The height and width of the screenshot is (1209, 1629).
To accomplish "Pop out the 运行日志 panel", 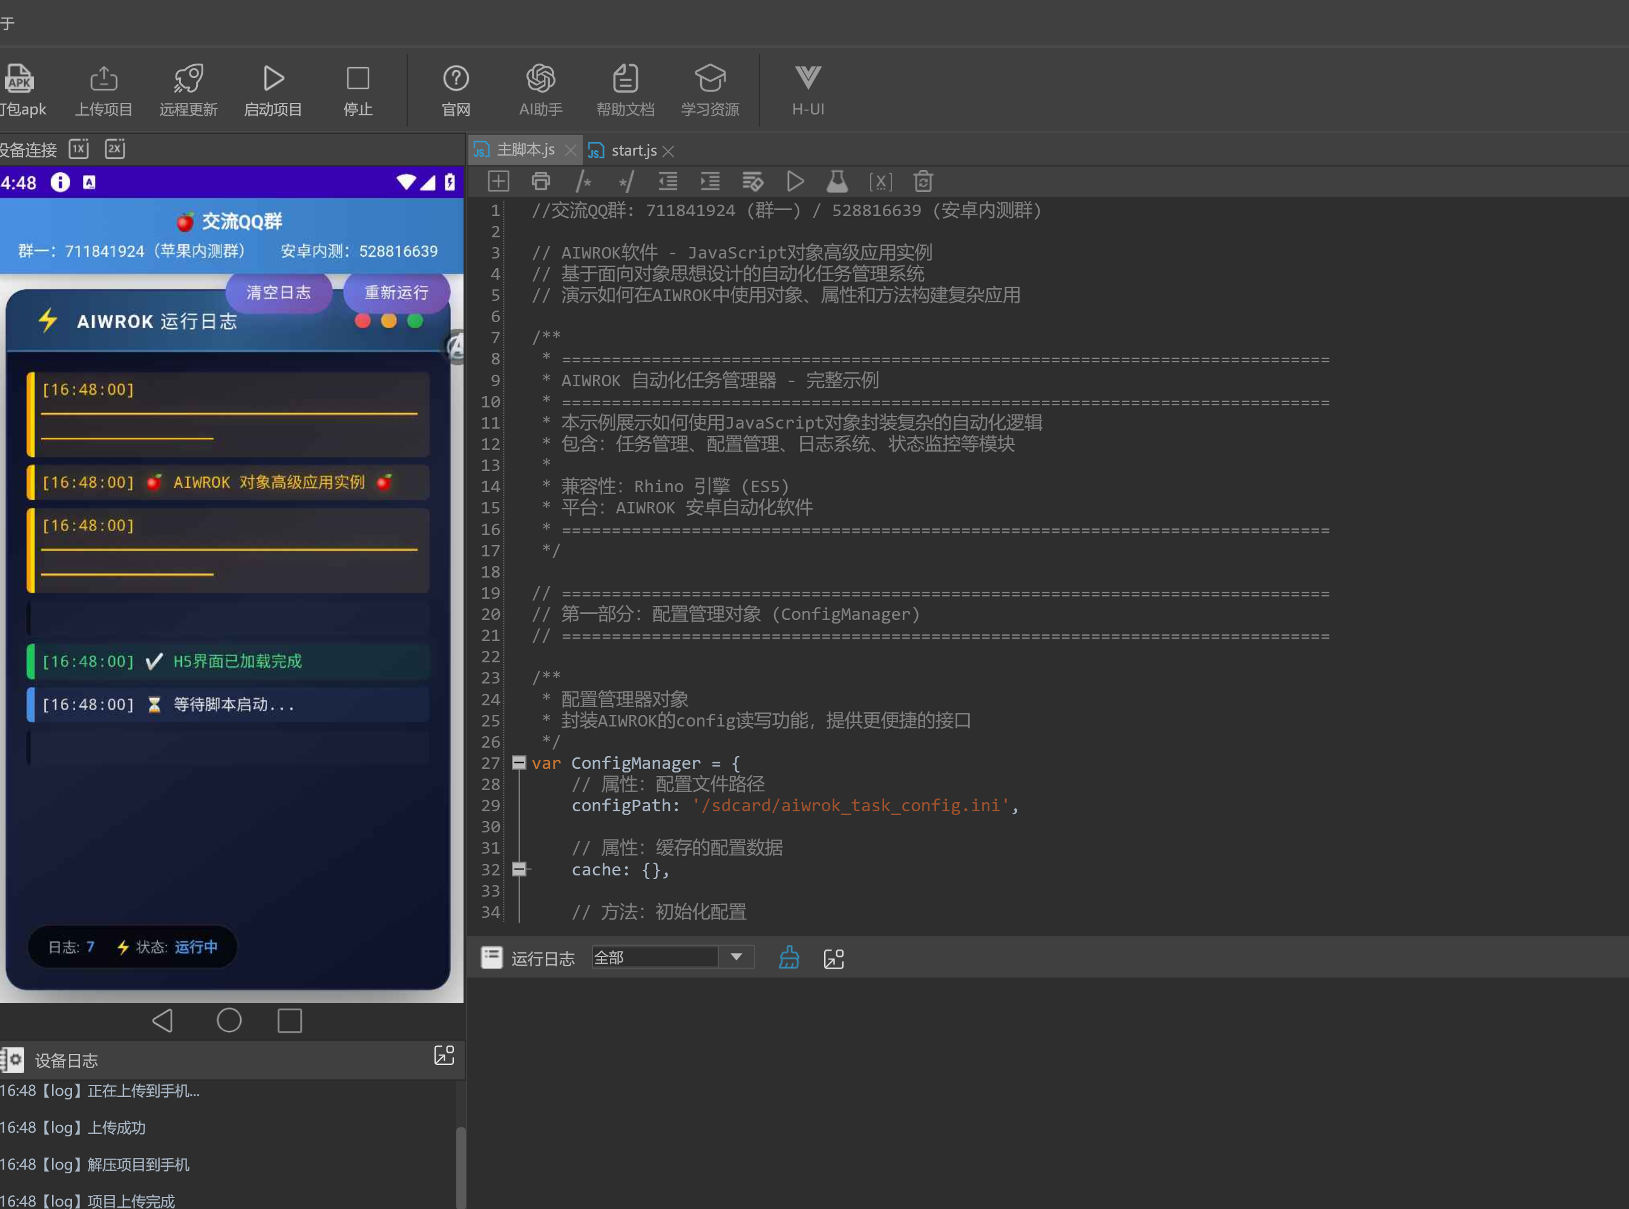I will [834, 959].
